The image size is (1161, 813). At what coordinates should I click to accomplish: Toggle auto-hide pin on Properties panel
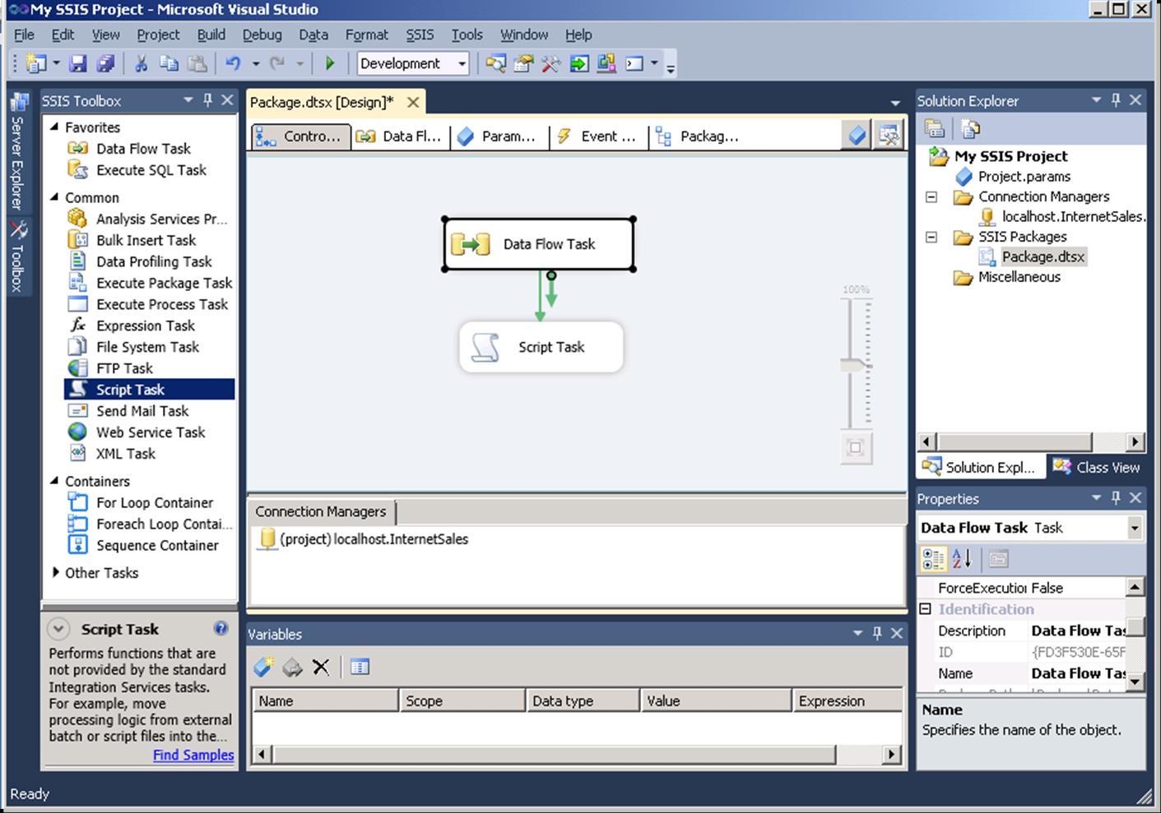(1116, 498)
